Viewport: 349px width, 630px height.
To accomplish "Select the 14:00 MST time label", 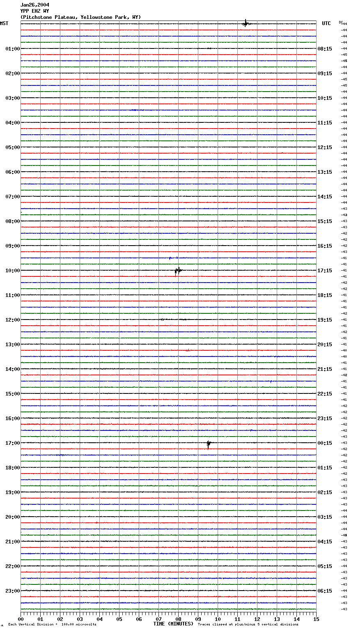I will (x=13, y=369).
